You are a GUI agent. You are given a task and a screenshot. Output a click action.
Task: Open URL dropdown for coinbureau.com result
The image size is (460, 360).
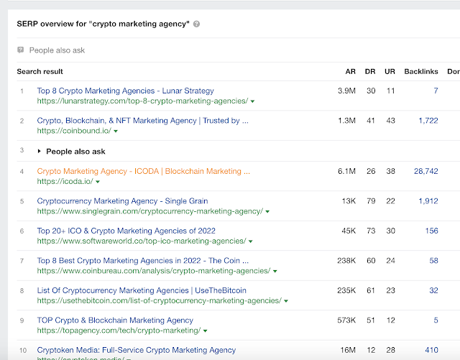(x=275, y=272)
